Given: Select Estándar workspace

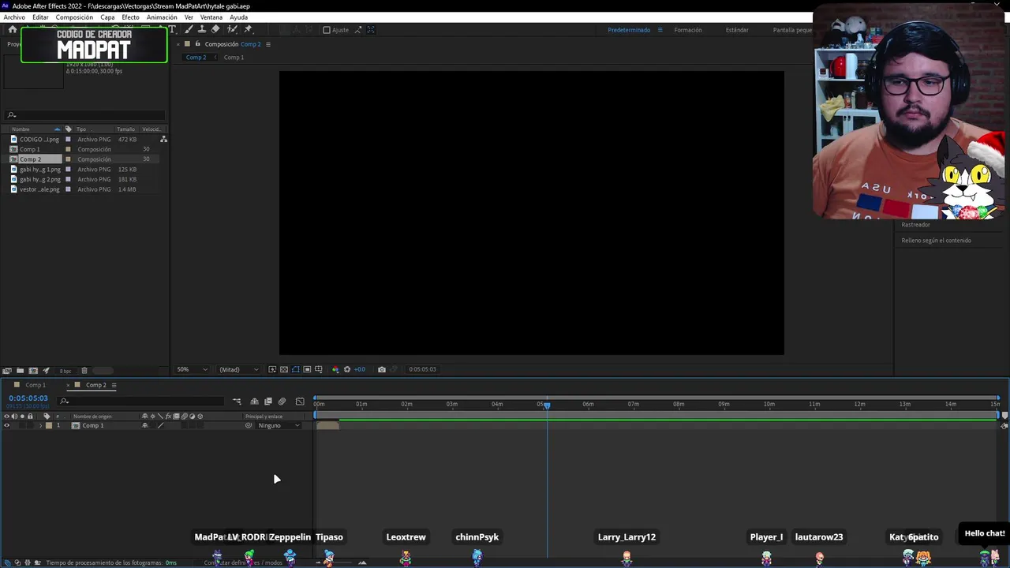Looking at the screenshot, I should pos(737,30).
